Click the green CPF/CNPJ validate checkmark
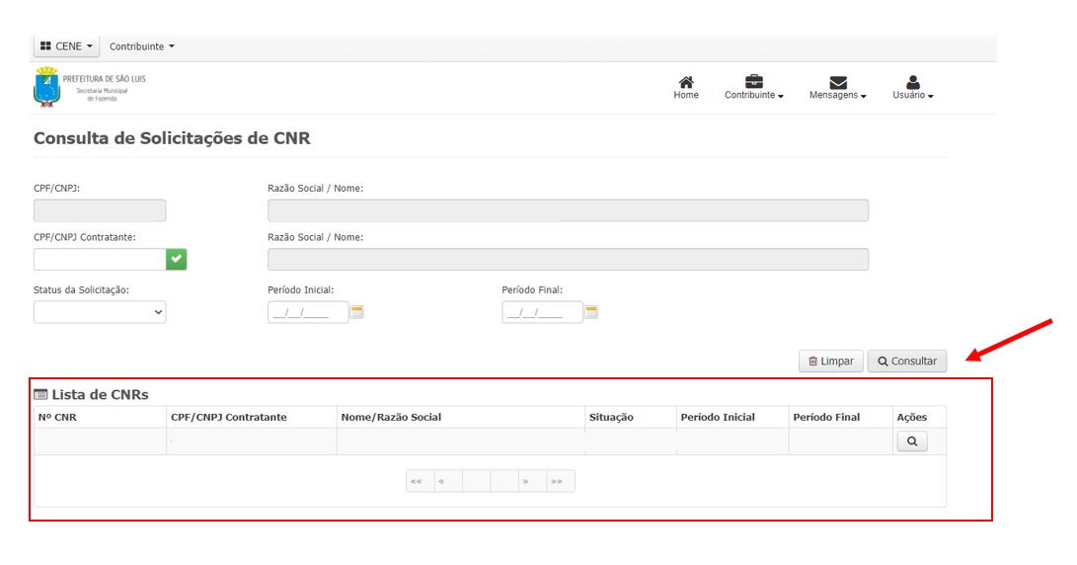1077x565 pixels. click(176, 259)
